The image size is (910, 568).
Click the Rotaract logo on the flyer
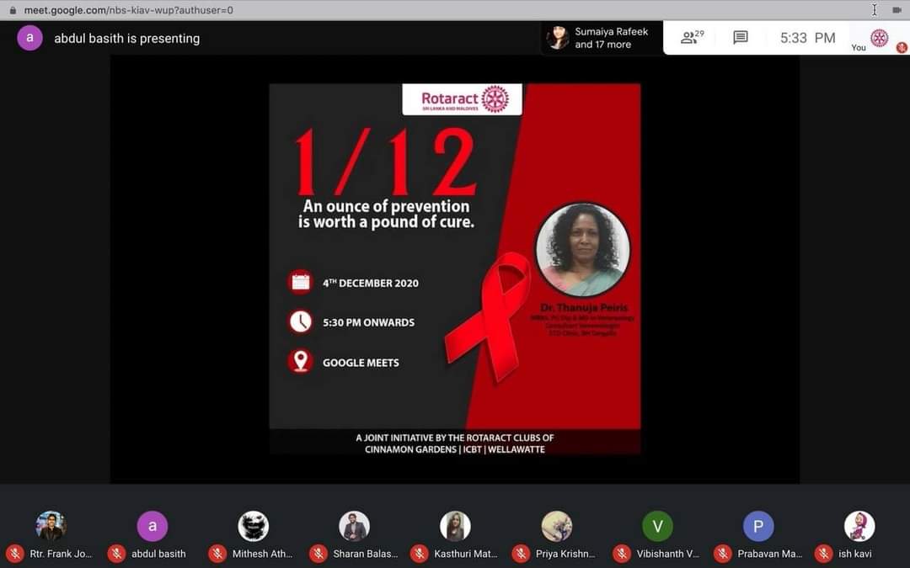click(x=463, y=99)
